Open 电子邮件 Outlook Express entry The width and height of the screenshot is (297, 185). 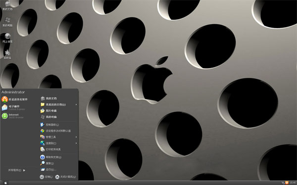pos(13,108)
